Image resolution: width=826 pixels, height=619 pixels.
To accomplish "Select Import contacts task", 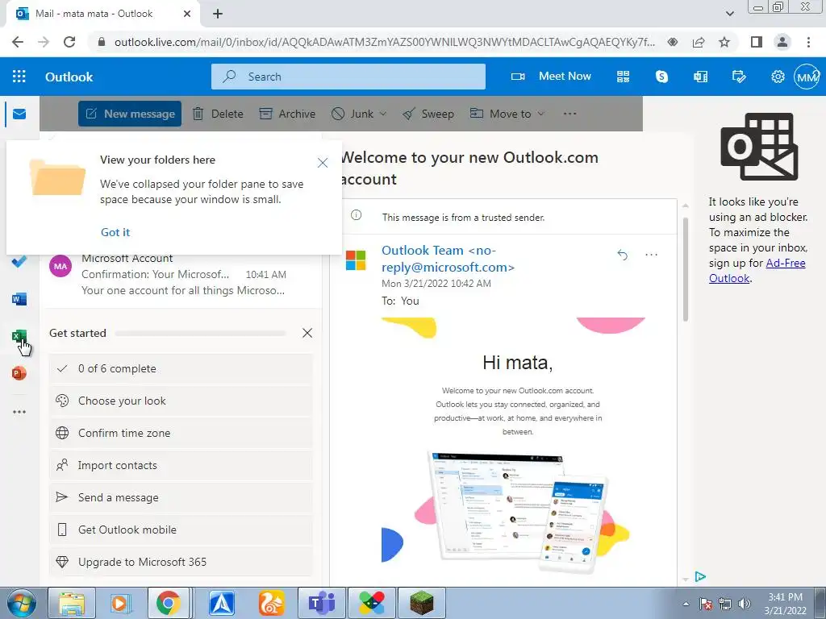I will pyautogui.click(x=181, y=465).
